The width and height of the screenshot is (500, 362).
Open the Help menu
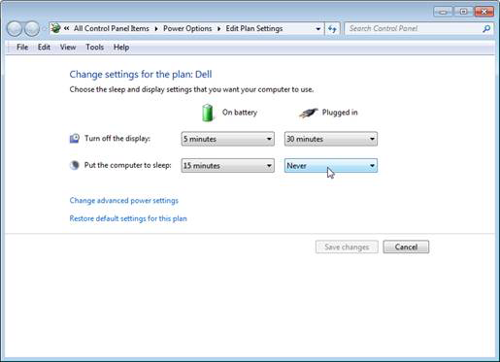pos(121,48)
